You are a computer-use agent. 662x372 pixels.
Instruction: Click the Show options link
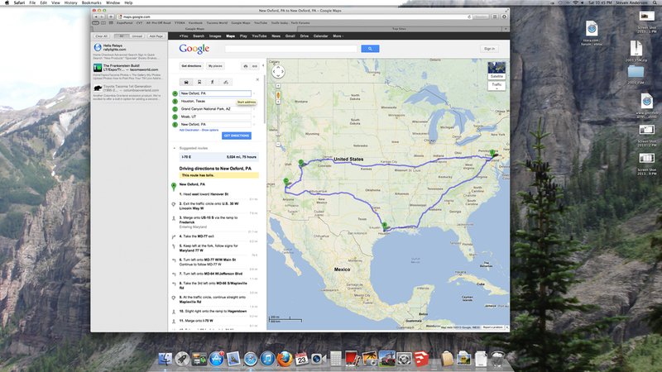click(210, 130)
